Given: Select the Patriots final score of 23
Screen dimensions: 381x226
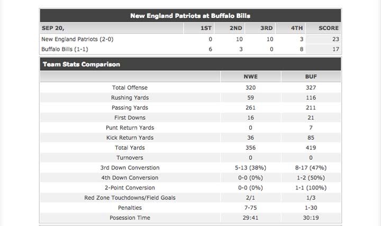Looking at the screenshot, I should click(x=335, y=39).
